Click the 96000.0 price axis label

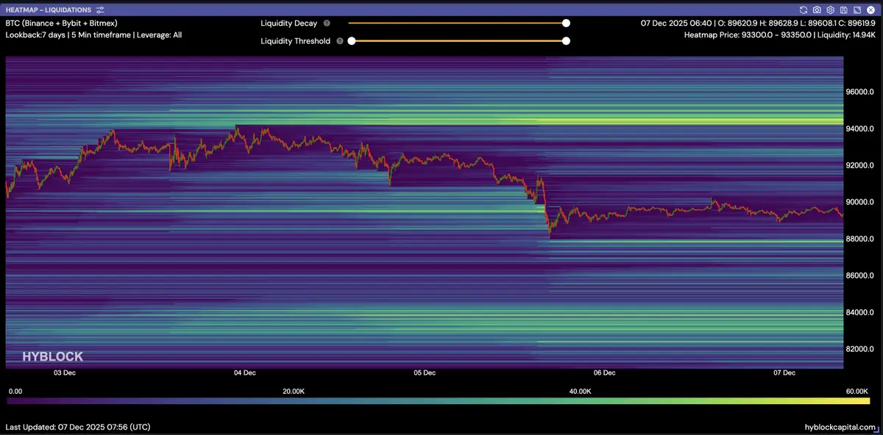[x=859, y=93]
